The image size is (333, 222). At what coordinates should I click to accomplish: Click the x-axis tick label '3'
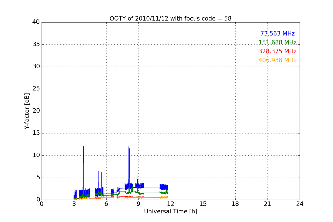pos(74,204)
